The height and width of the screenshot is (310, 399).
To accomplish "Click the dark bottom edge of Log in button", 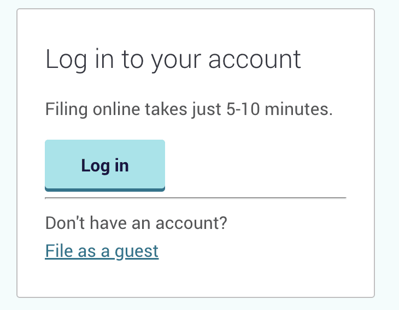I will click(x=105, y=190).
